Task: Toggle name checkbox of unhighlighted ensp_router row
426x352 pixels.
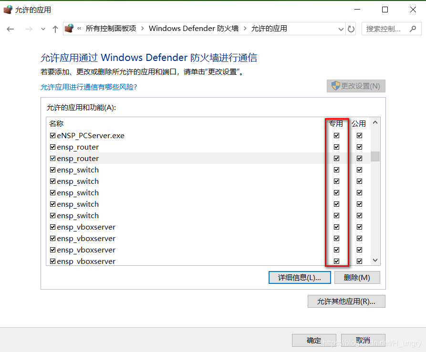Action: 52,147
